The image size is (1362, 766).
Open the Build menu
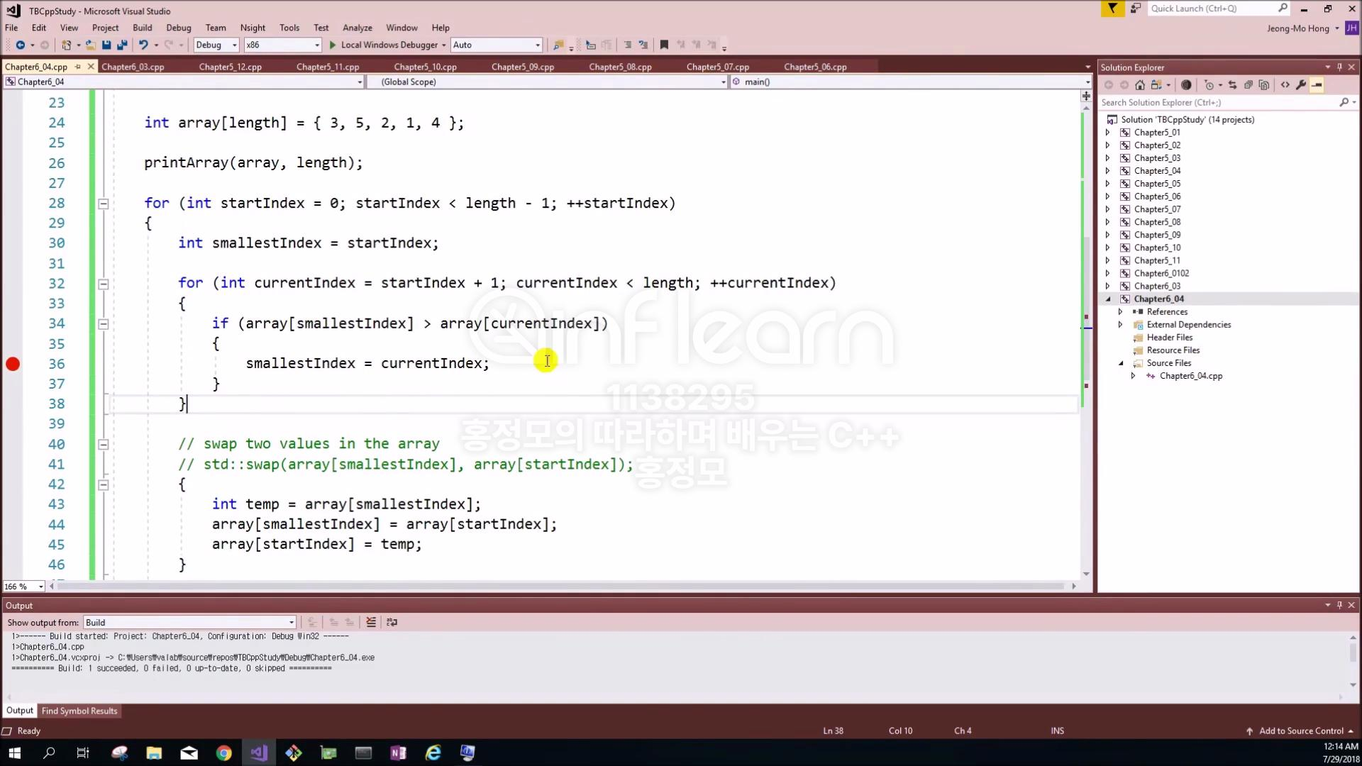(142, 28)
